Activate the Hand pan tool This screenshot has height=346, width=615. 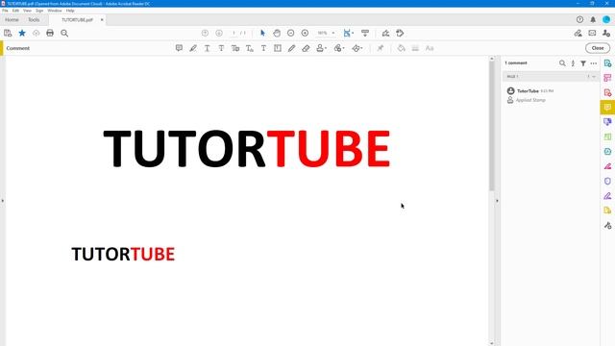277,33
